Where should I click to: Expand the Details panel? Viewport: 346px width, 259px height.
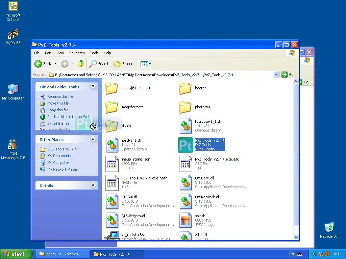93,185
